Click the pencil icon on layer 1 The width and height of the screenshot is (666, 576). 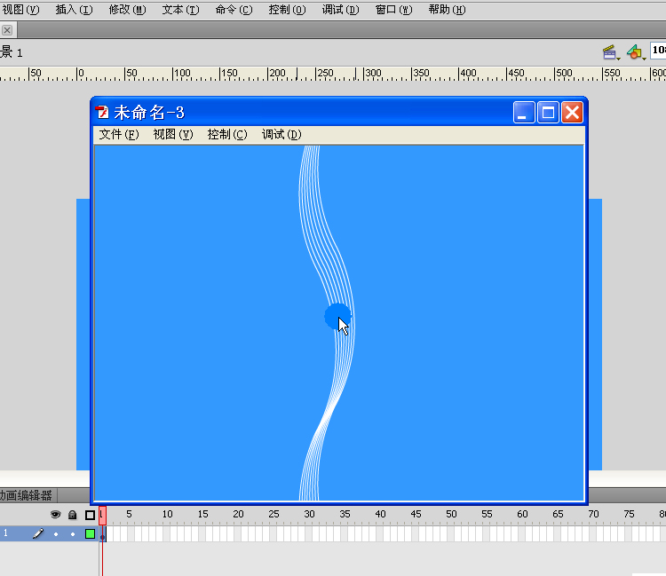click(38, 533)
